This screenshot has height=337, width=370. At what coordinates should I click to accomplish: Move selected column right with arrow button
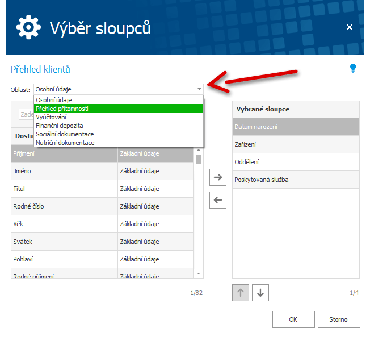[x=217, y=177]
